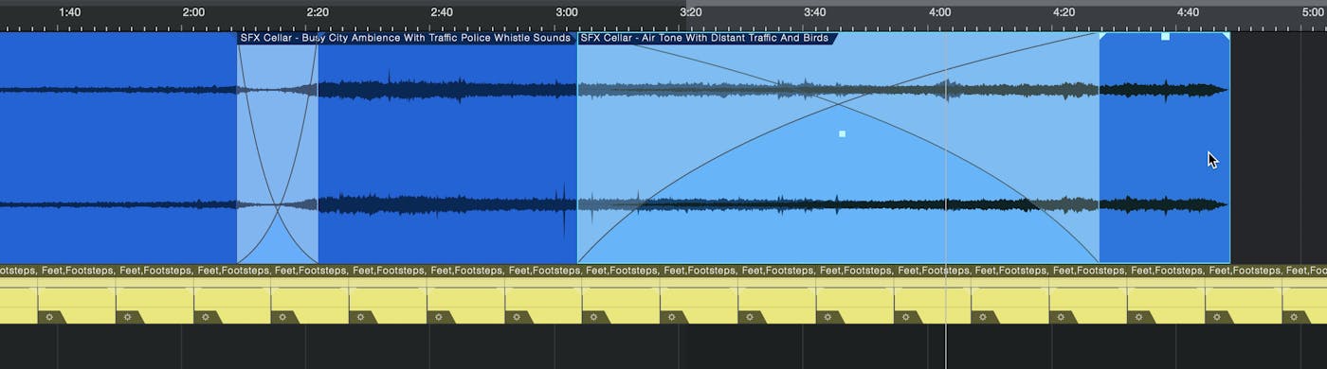
Task: Move the playhead to 4:00 on the ruler
Action: pos(939,12)
